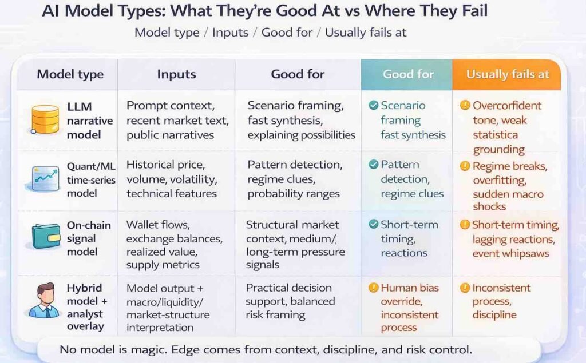The width and height of the screenshot is (586, 363).
Task: Click the green checkmark beside Pattern detection
Action: click(x=374, y=165)
